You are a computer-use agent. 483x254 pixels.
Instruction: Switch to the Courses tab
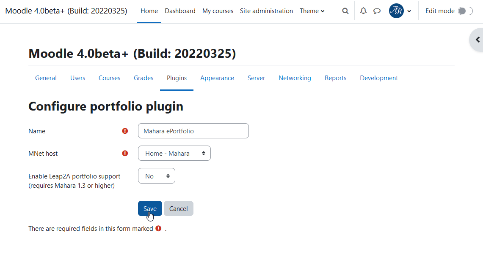[x=109, y=78]
